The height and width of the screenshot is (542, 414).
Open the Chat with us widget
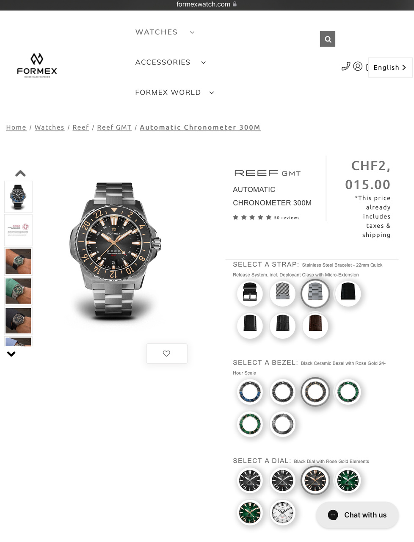click(357, 515)
